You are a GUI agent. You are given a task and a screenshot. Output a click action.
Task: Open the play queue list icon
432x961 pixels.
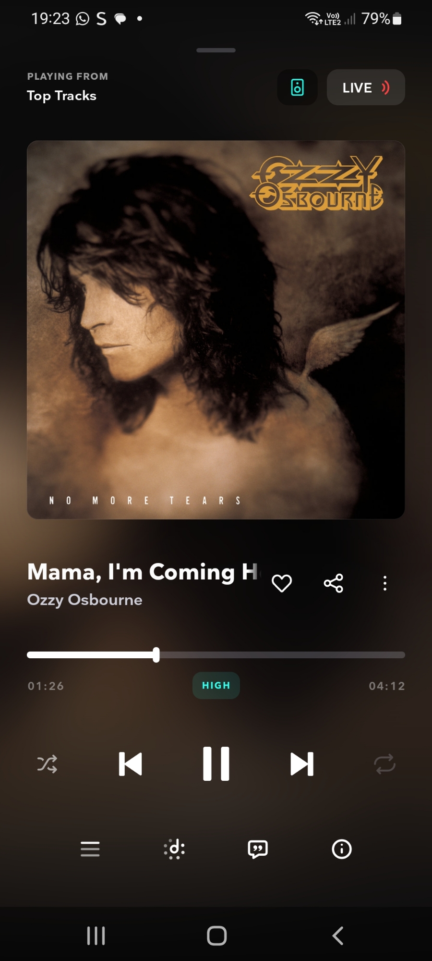coord(90,849)
